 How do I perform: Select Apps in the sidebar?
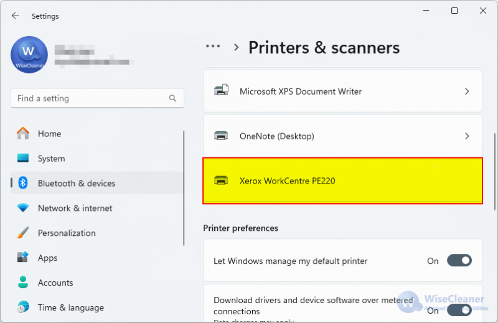tap(47, 258)
